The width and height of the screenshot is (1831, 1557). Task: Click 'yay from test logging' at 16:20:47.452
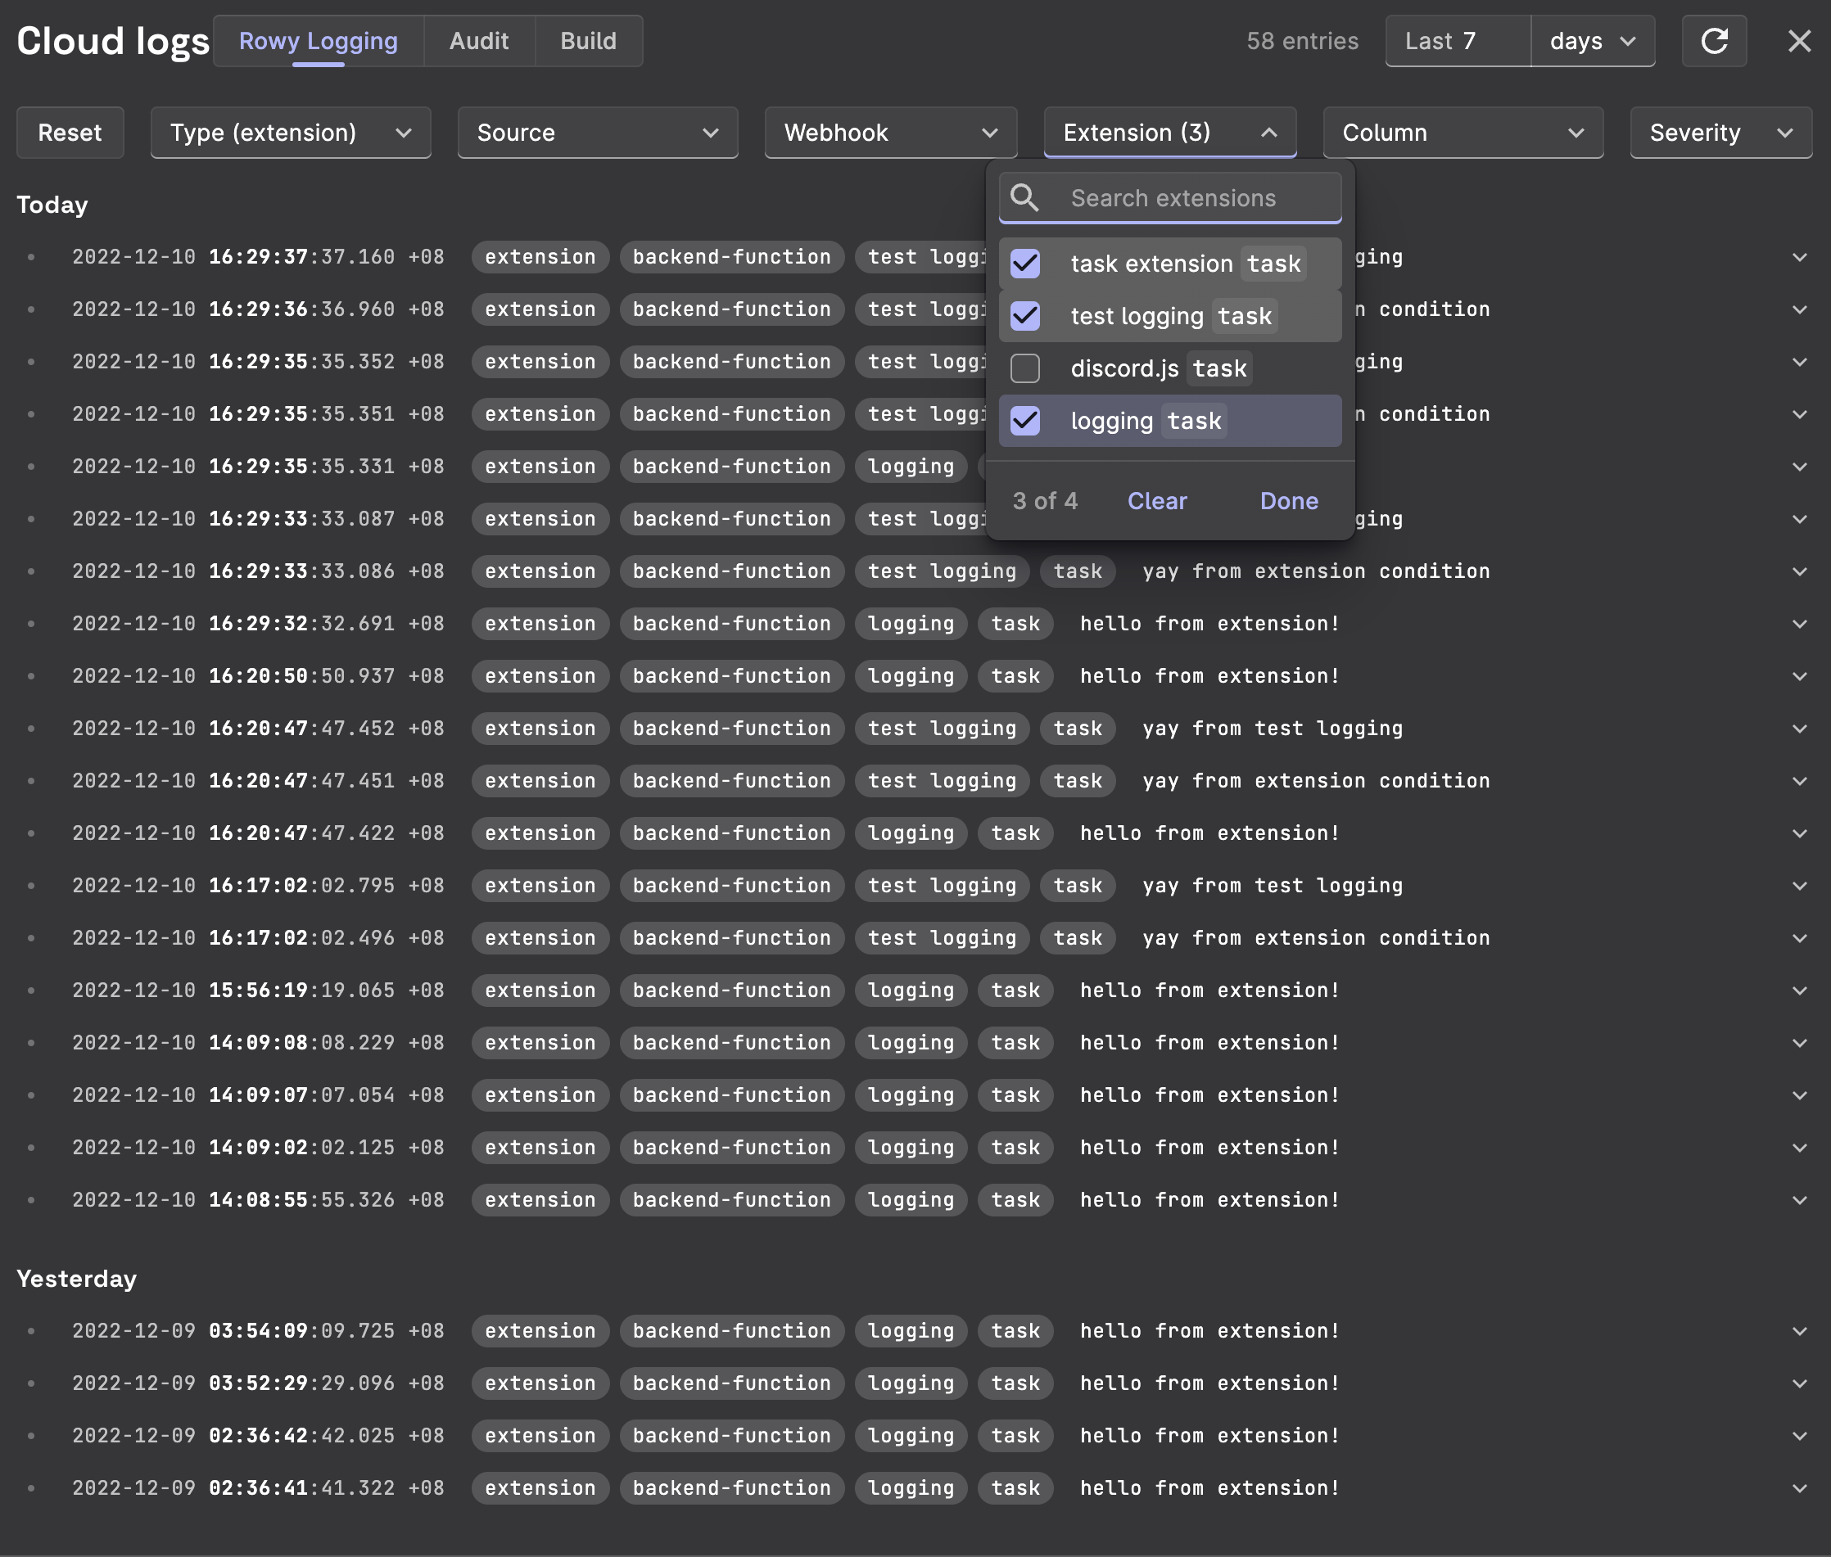[x=1273, y=729]
